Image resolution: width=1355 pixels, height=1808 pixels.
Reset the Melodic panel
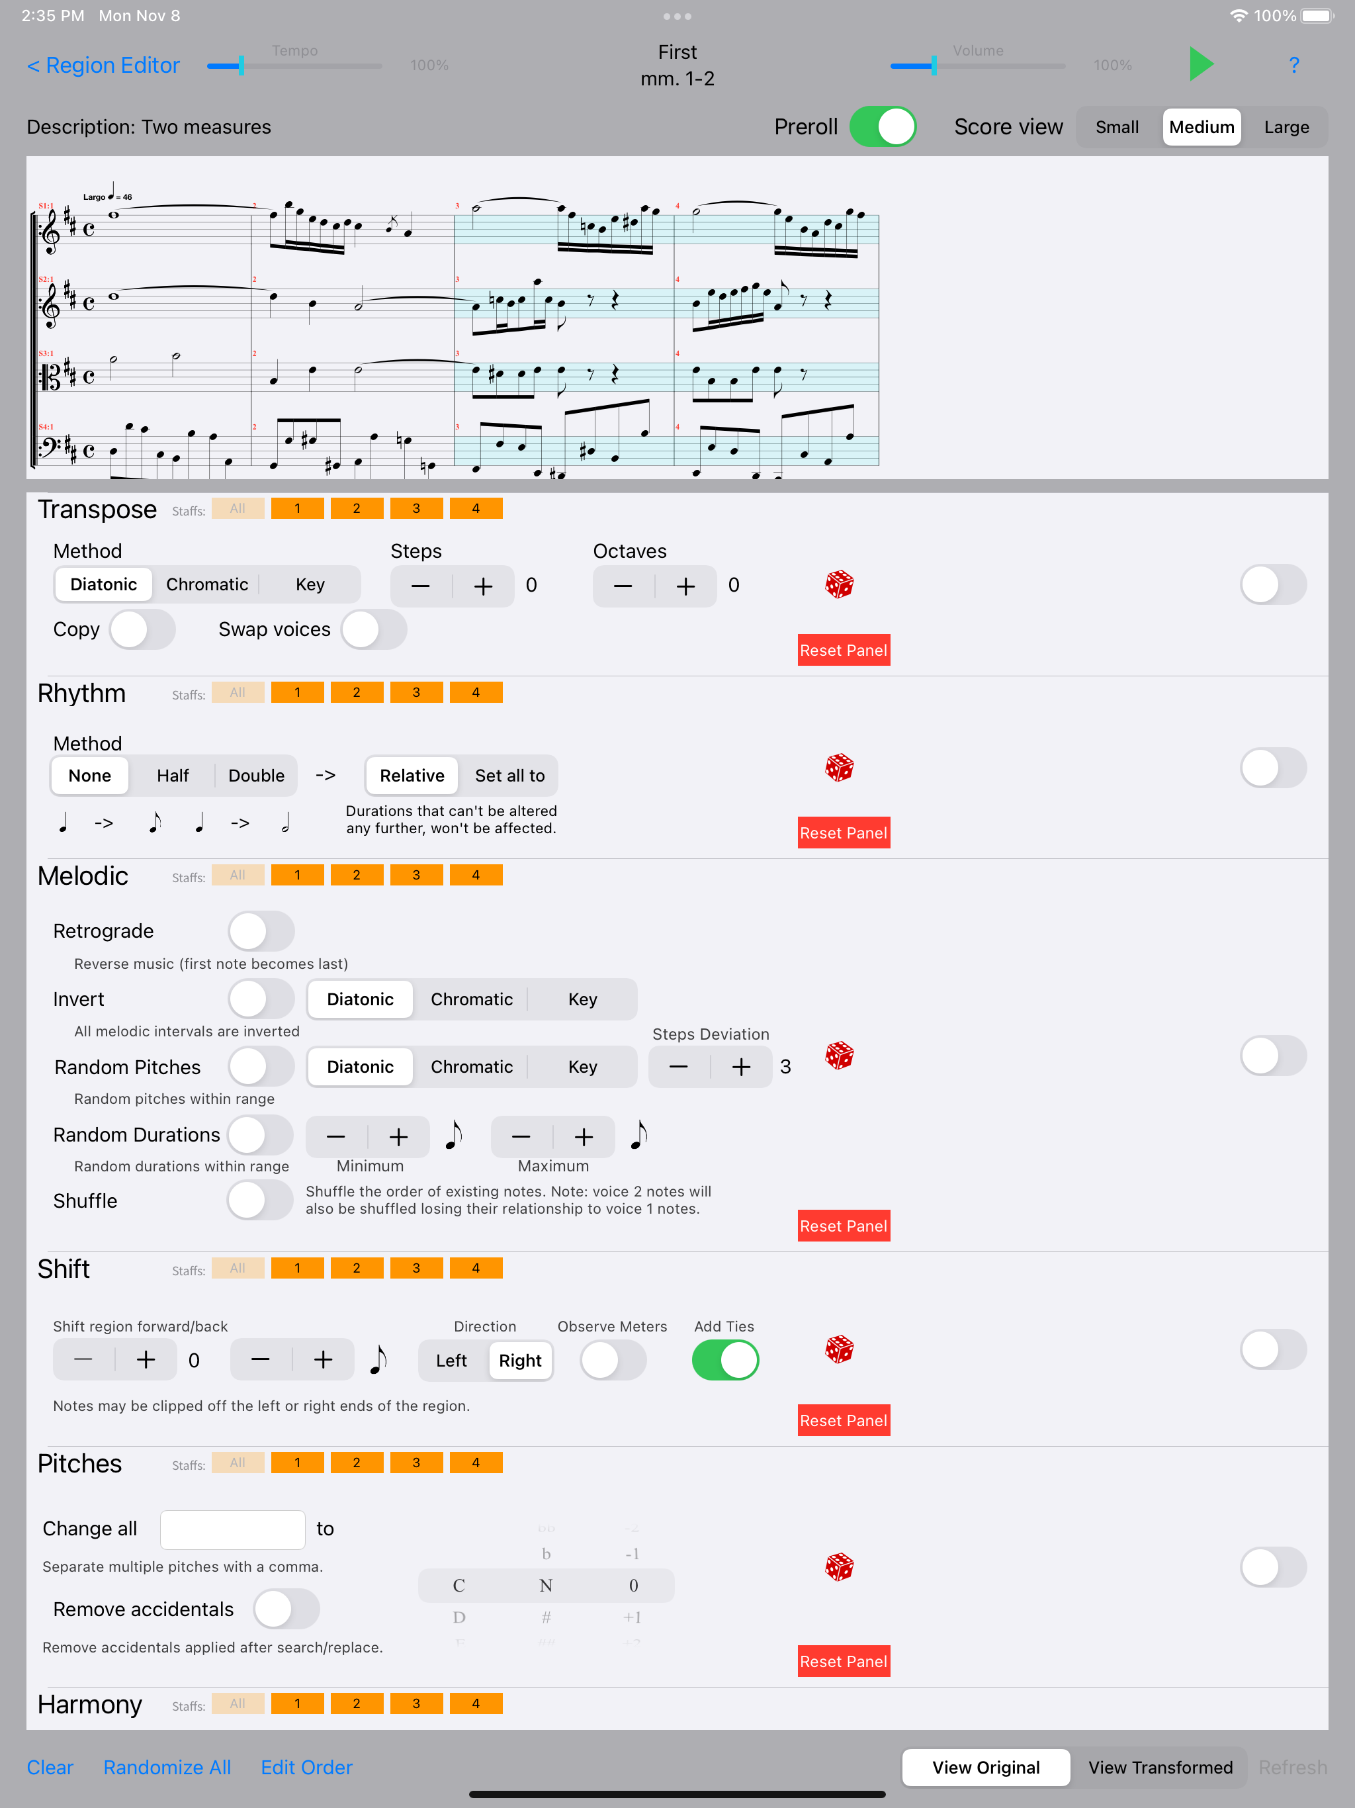pyautogui.click(x=844, y=1225)
